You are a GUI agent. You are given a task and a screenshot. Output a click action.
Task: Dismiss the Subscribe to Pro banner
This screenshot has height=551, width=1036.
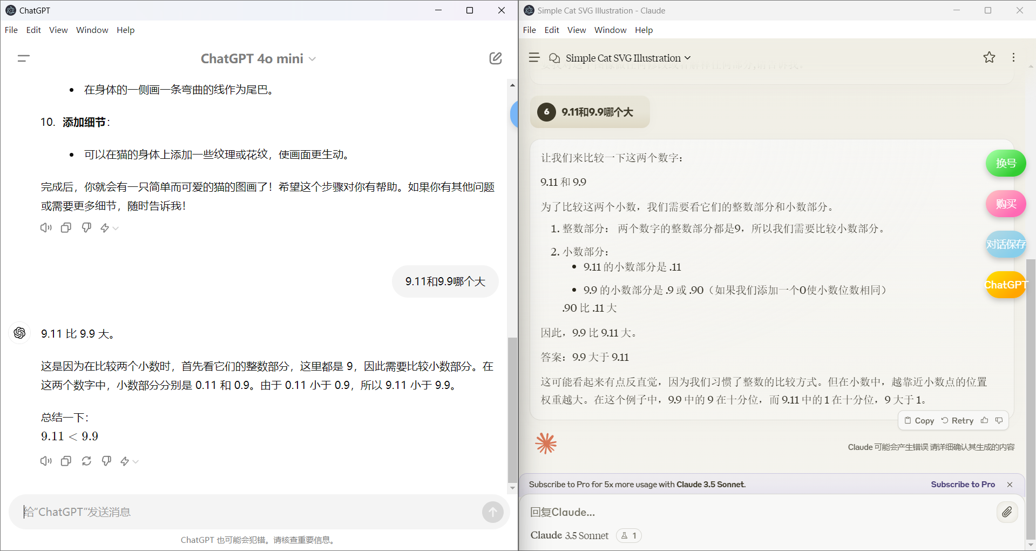click(1010, 485)
